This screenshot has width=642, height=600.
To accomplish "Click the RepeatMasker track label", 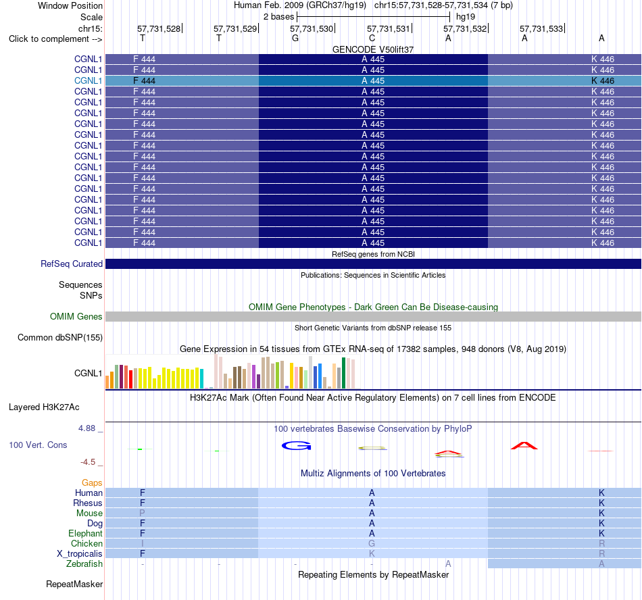I will (74, 584).
